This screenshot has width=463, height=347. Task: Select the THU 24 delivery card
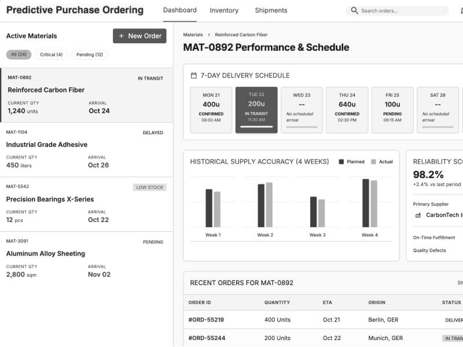(x=347, y=110)
